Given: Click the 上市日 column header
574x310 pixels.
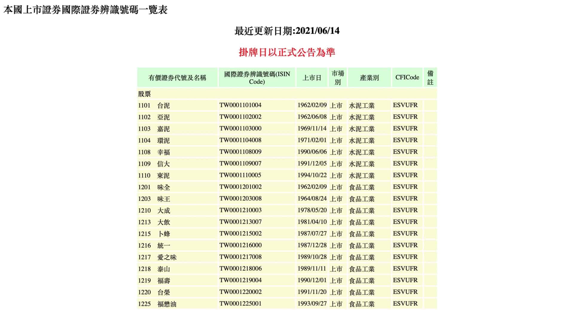Looking at the screenshot, I should (312, 78).
